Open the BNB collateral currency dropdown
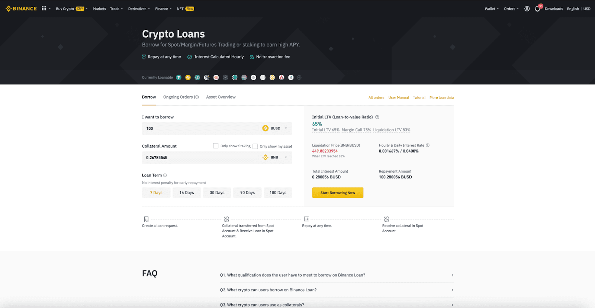The image size is (595, 308). (276, 157)
